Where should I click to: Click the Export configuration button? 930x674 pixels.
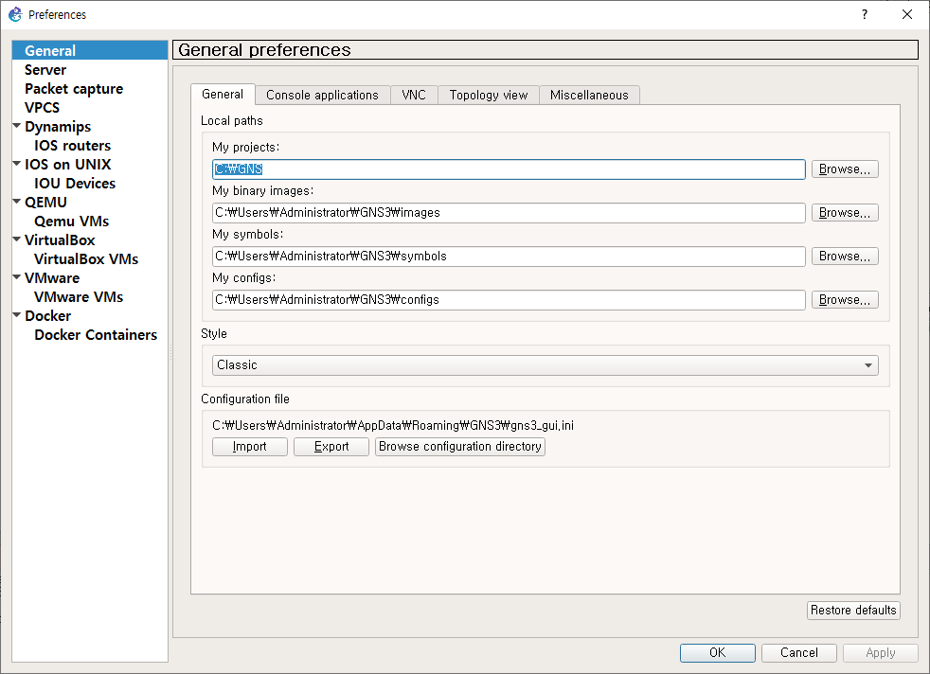point(331,447)
